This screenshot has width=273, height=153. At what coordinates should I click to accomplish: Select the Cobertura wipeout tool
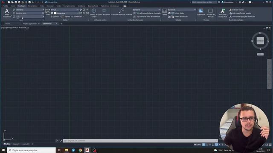201,12
